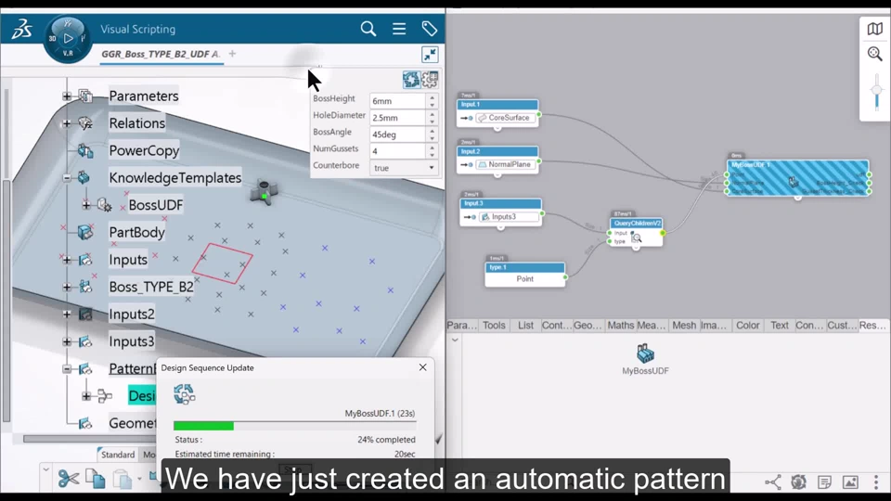Image resolution: width=891 pixels, height=501 pixels.
Task: Click the scissors cut icon
Action: (x=69, y=479)
